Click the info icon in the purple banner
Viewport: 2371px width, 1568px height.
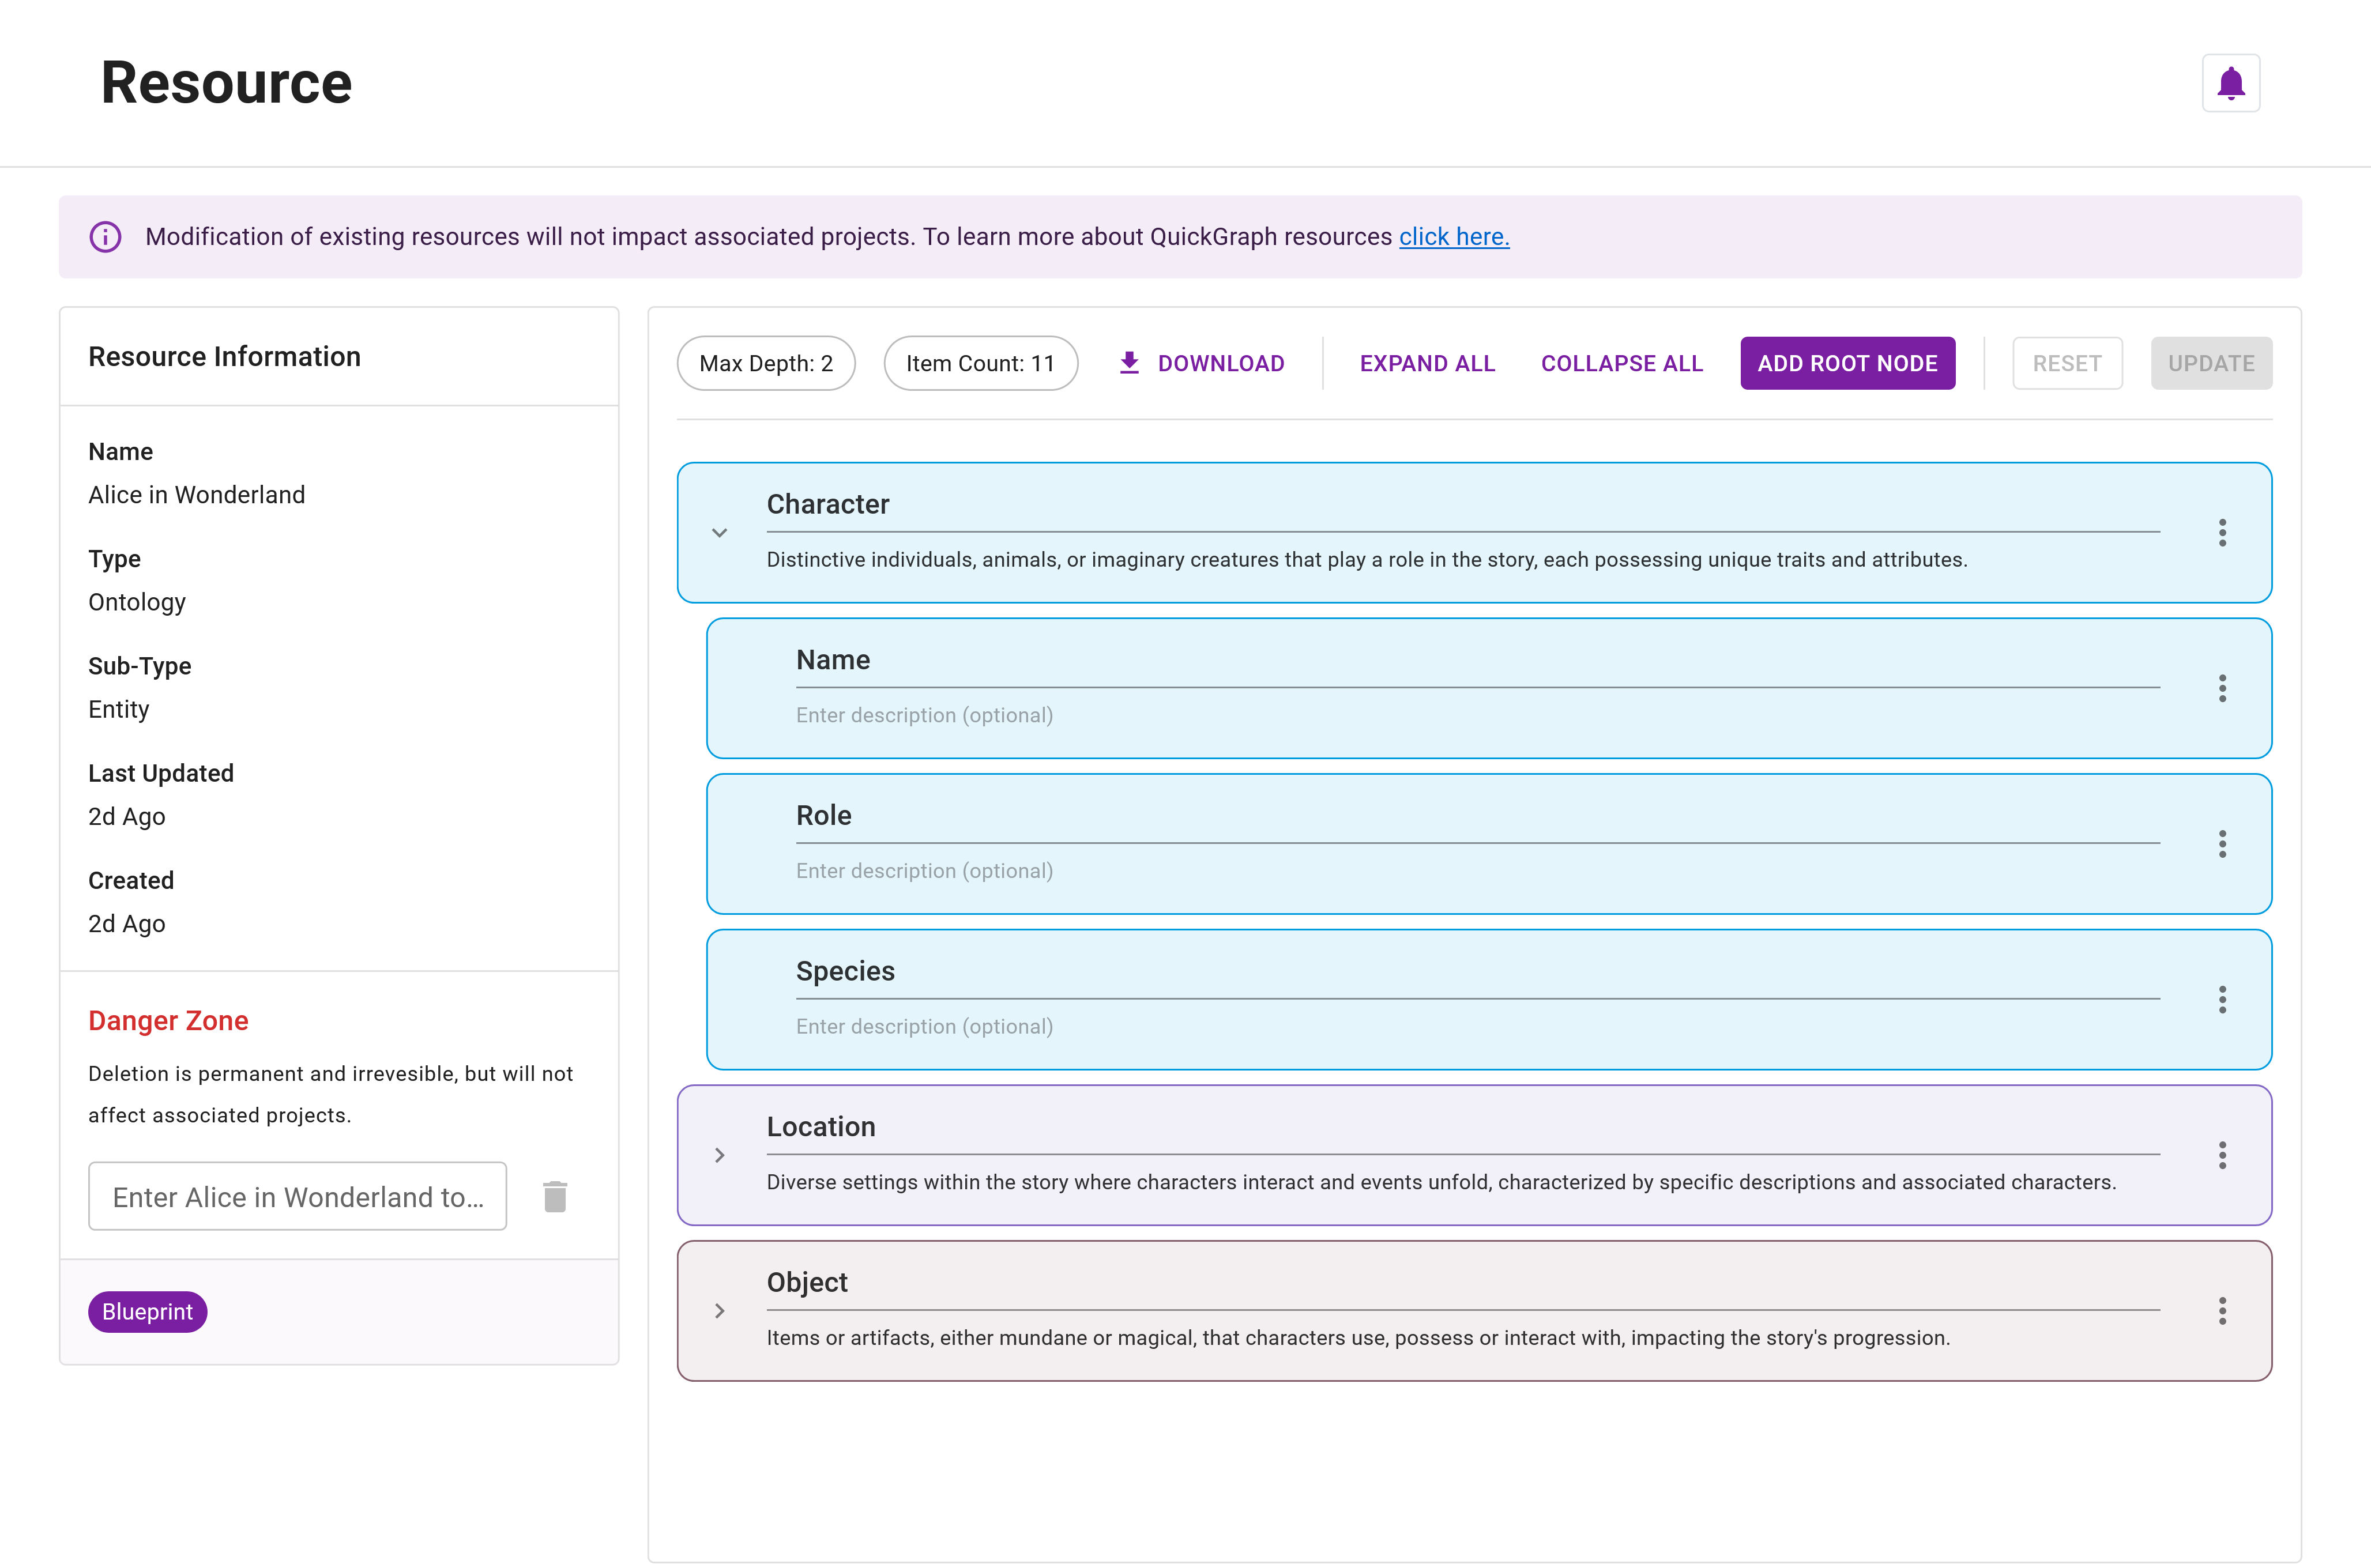[105, 236]
